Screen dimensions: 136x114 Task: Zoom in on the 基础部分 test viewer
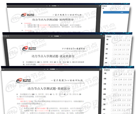coord(47,69)
